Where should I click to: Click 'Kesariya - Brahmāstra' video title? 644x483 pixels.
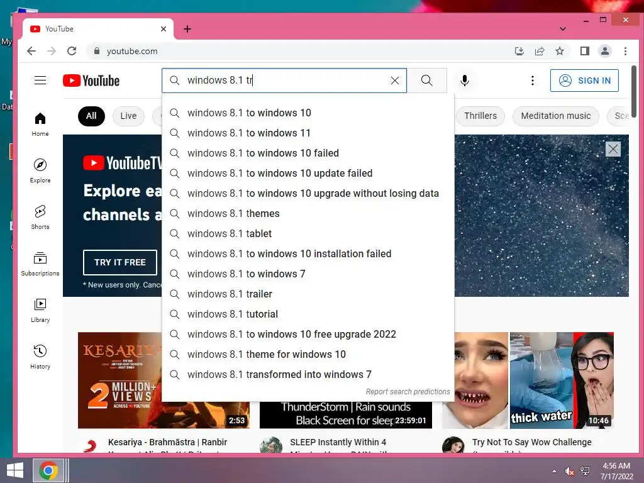[167, 442]
